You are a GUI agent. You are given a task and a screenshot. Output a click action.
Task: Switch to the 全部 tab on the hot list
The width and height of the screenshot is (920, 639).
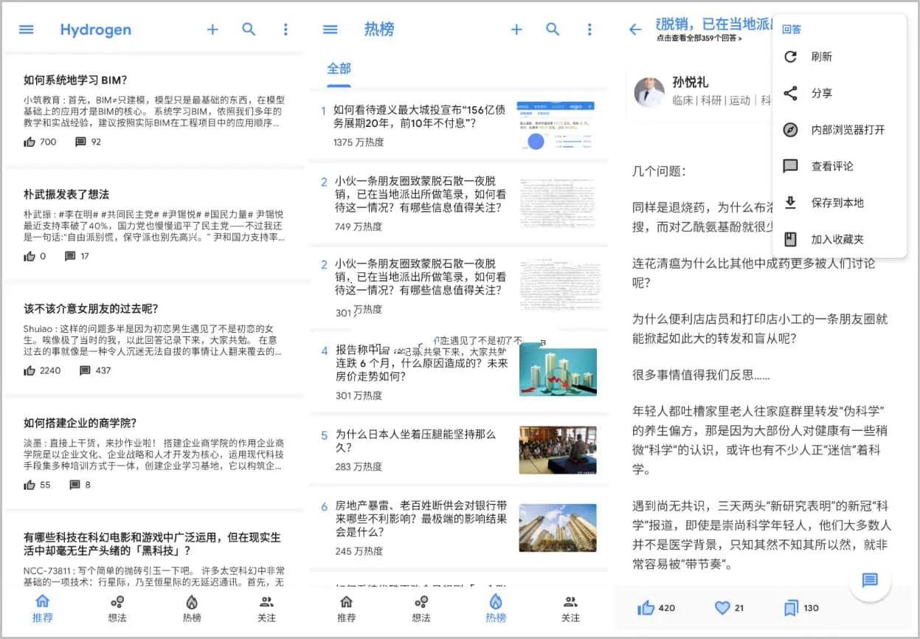339,68
